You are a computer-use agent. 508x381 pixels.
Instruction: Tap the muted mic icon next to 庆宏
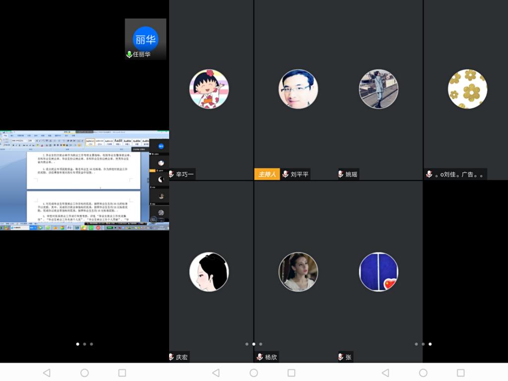pyautogui.click(x=171, y=357)
